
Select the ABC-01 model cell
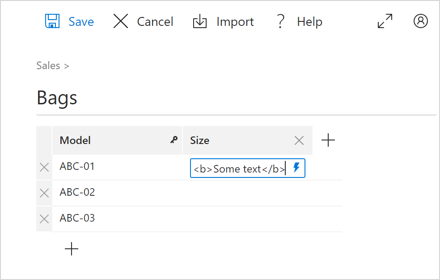click(117, 167)
